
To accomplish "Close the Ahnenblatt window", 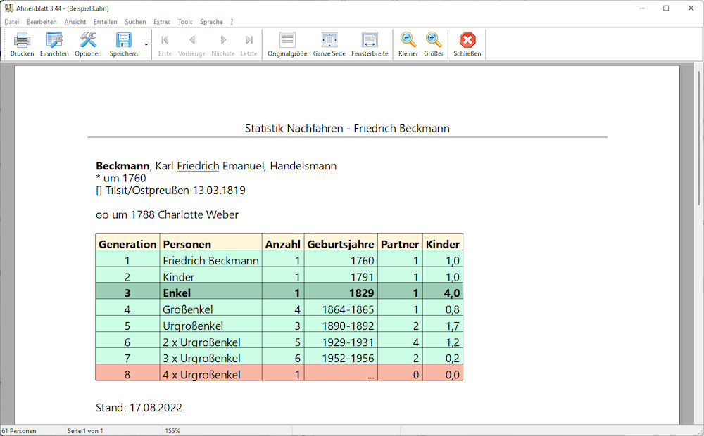I will click(x=691, y=8).
